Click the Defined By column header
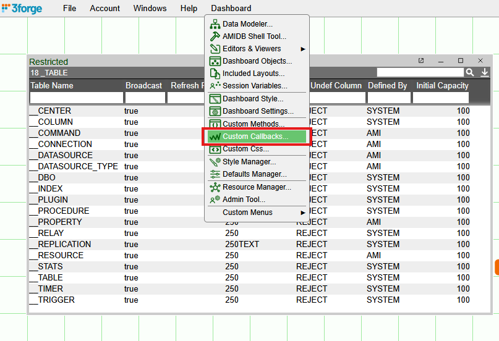Screen dimensions: 499x341 point(387,86)
